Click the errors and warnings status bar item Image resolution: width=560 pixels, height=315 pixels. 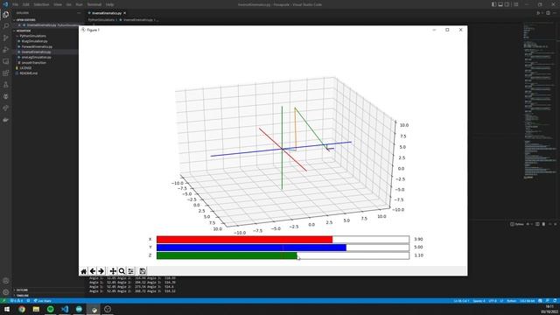(x=17, y=301)
